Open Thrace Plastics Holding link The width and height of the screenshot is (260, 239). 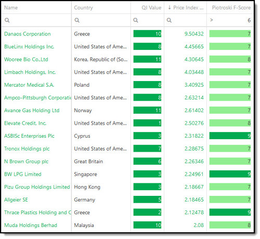[x=38, y=213]
